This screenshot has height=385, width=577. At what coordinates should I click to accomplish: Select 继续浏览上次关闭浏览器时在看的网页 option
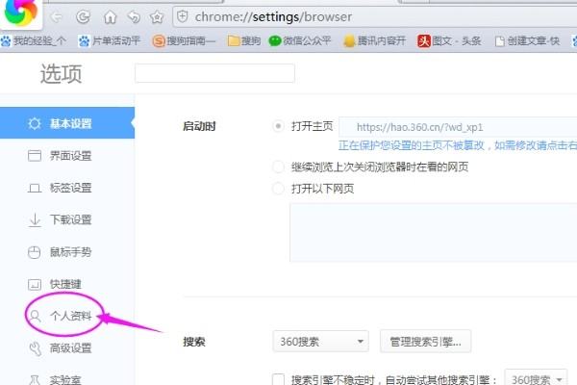coord(280,167)
